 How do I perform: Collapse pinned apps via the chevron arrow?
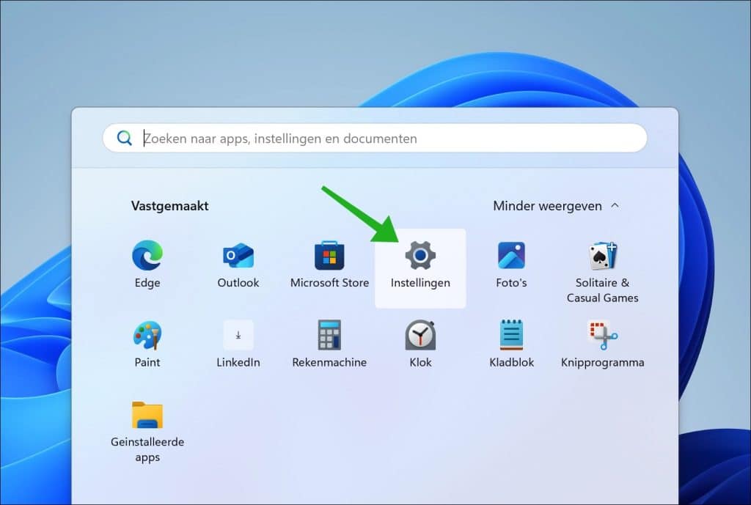coord(615,206)
